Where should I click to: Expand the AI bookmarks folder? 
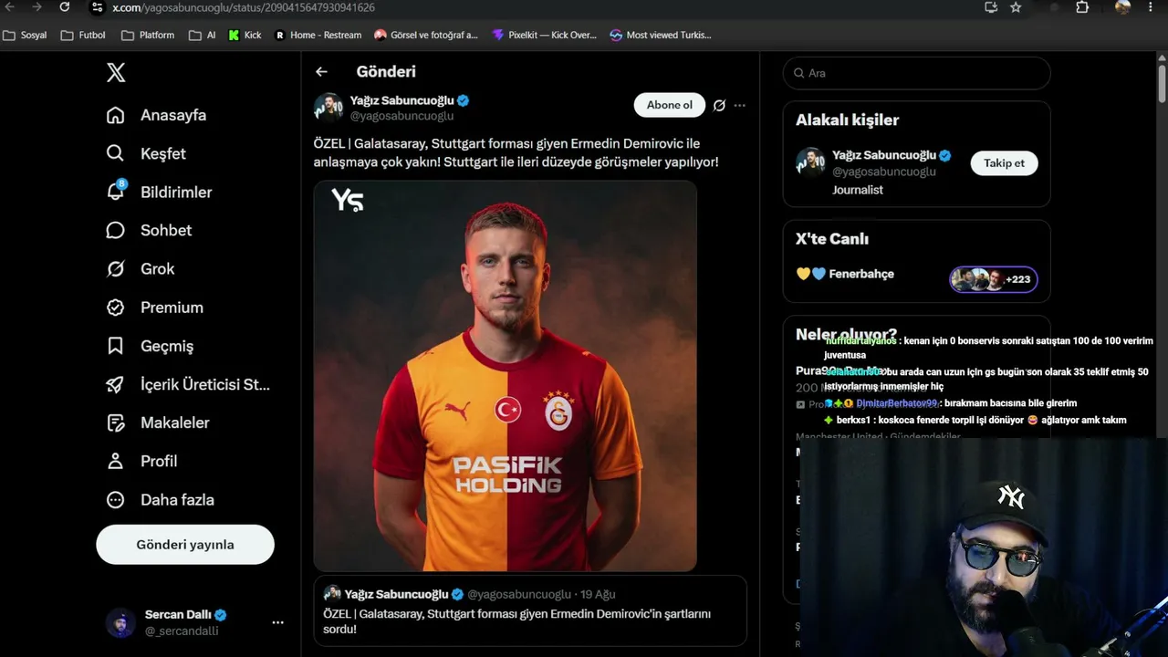pyautogui.click(x=203, y=35)
